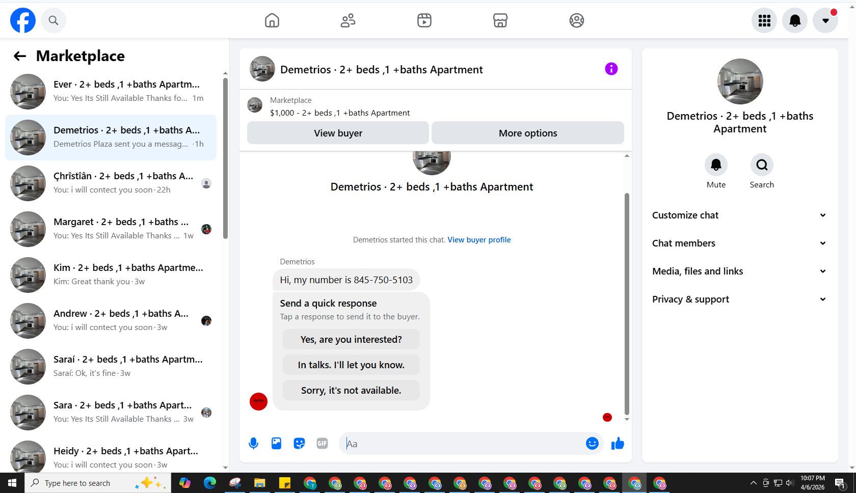856x493 pixels.
Task: Open the Video/Watch icon in top navigation
Action: (424, 20)
